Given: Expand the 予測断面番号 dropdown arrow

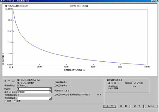Looking at the screenshot, I should pyautogui.click(x=50, y=98).
